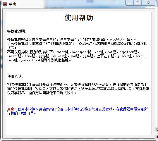
Task: Click the blue COM端口号 text line
Action: pos(21,114)
